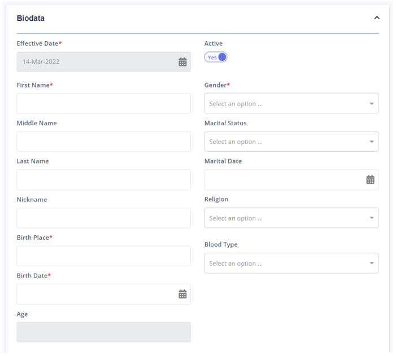Open the Effective Date calendar icon
Viewport: 396px width, 356px height.
coord(184,62)
